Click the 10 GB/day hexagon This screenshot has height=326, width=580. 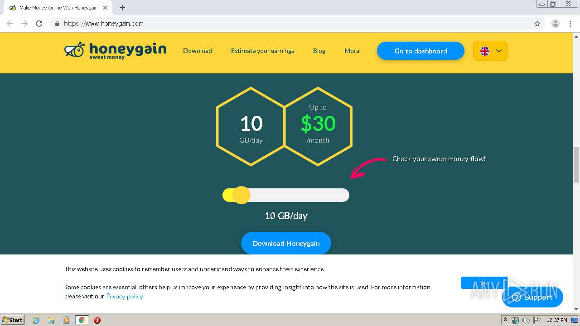click(x=251, y=126)
